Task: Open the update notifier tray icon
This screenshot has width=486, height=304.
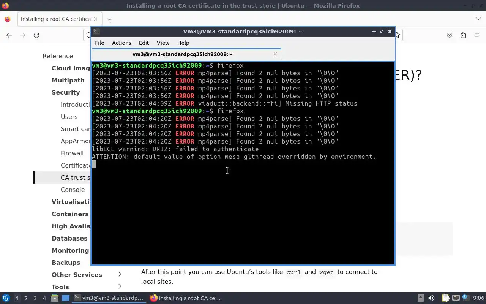Action: coord(465,298)
